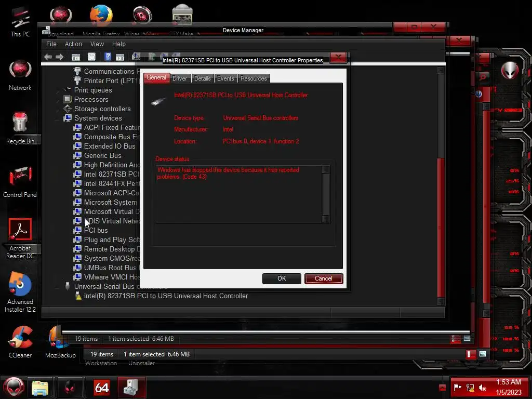This screenshot has width=532, height=399.
Task: Click the Action Center flag tray icon
Action: click(x=457, y=387)
